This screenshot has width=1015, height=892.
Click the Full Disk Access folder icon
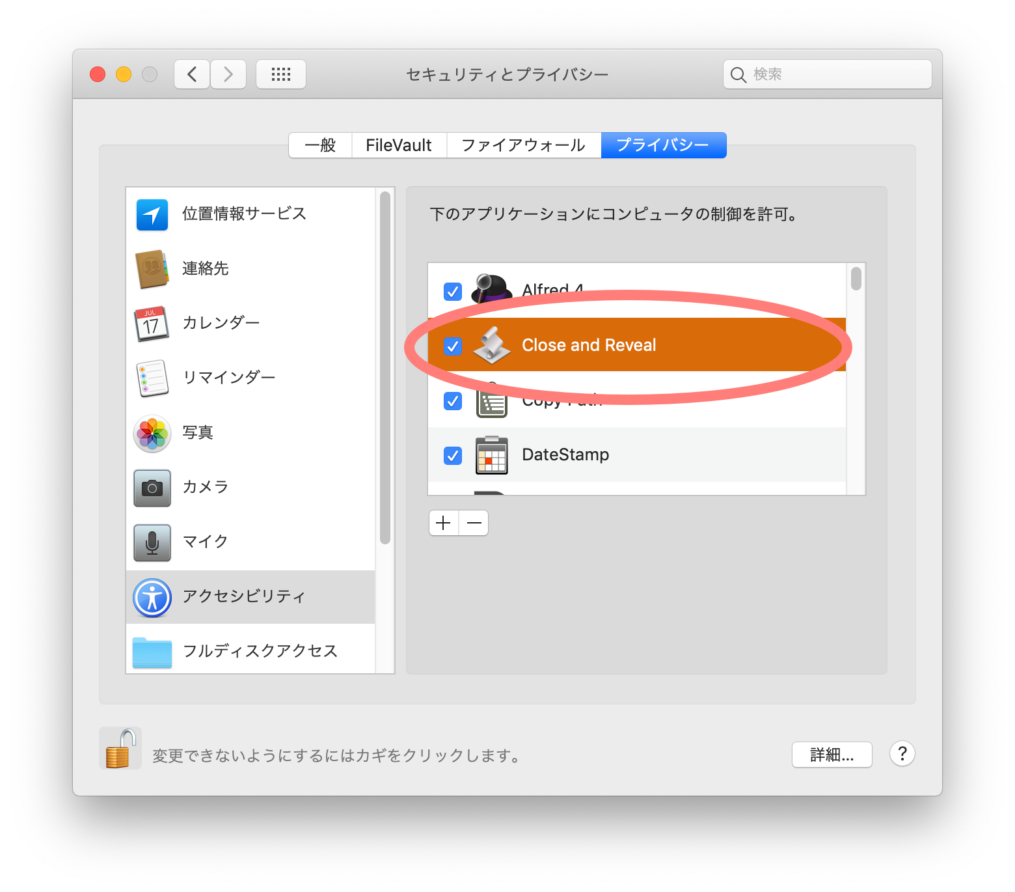(x=152, y=652)
